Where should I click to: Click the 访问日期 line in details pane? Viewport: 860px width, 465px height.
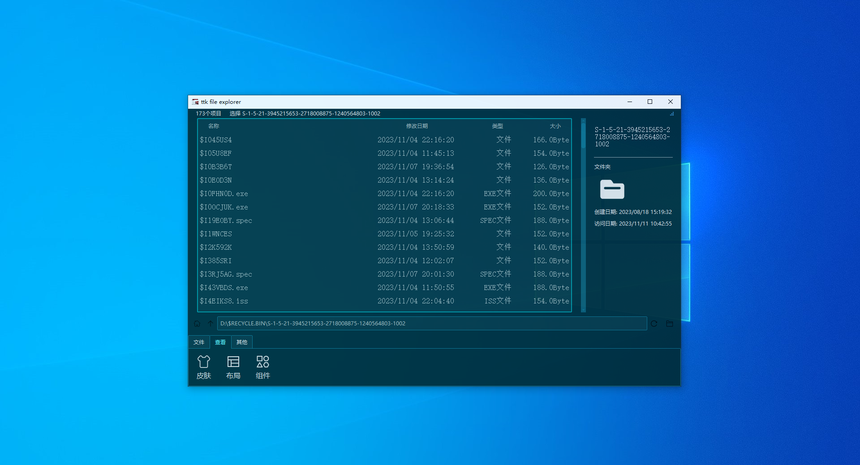633,224
